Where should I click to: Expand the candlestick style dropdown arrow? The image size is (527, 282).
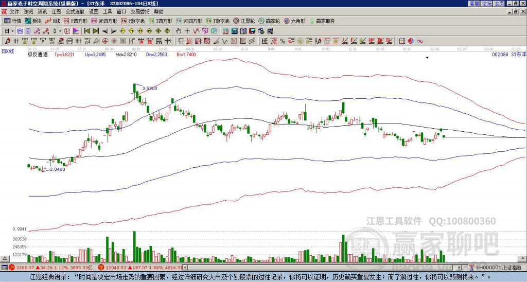60,31
